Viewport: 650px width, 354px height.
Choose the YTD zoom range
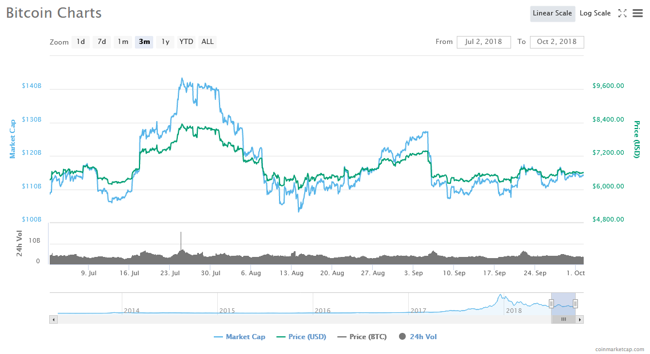pos(186,42)
